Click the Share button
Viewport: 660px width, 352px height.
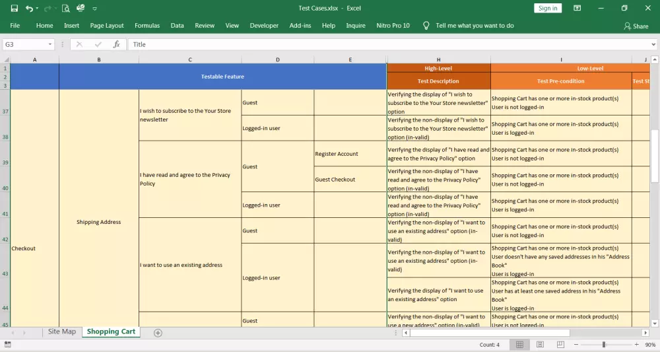tap(636, 26)
